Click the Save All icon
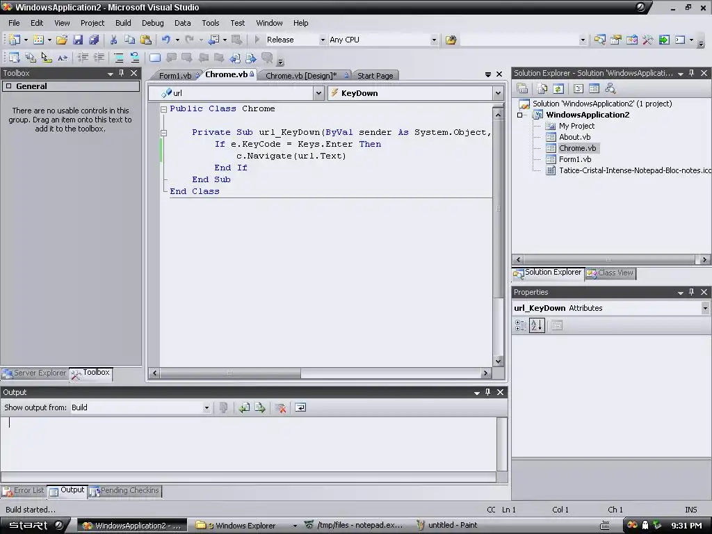The height and width of the screenshot is (534, 712). click(x=94, y=40)
